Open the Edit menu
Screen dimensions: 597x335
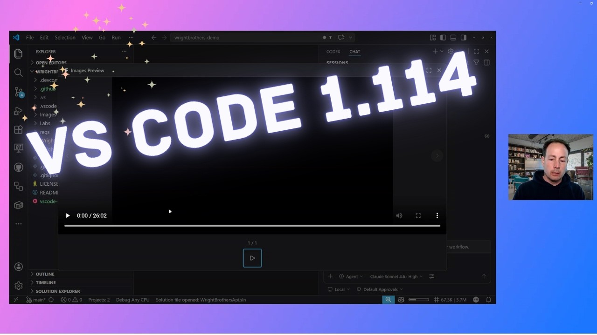[44, 38]
